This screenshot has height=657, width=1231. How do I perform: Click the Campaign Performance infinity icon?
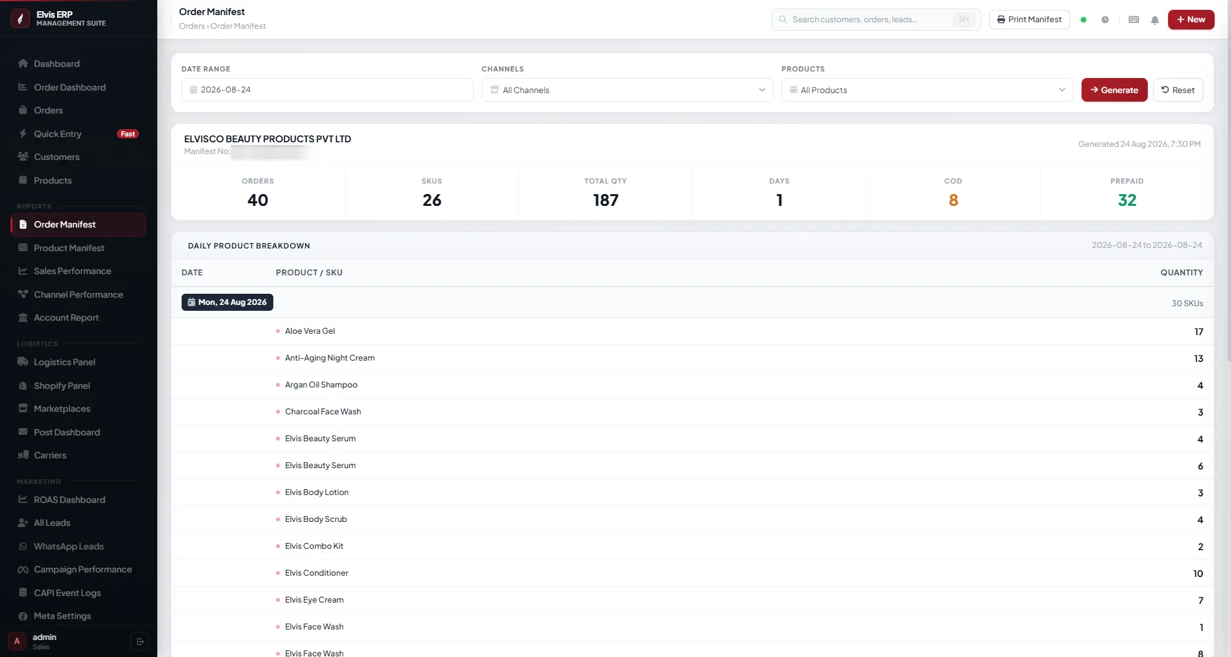click(23, 569)
